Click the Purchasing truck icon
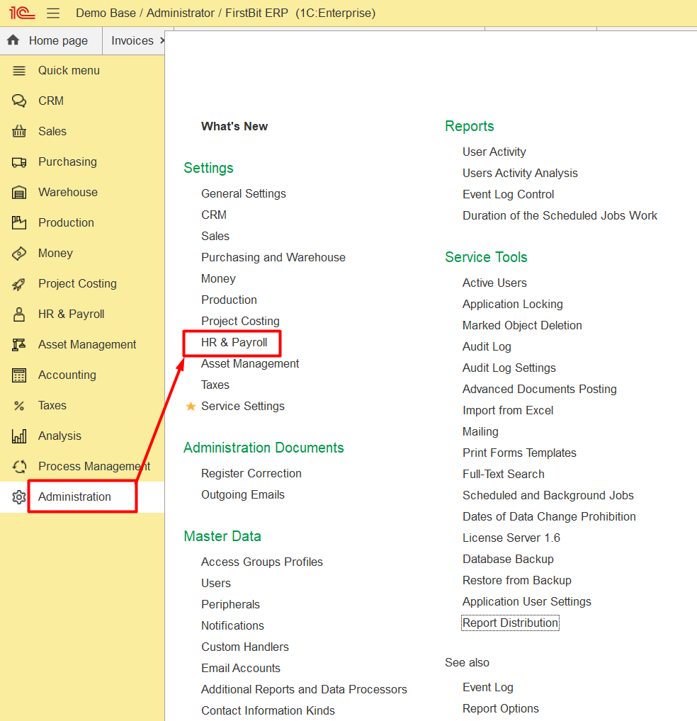The image size is (697, 721). pos(19,162)
